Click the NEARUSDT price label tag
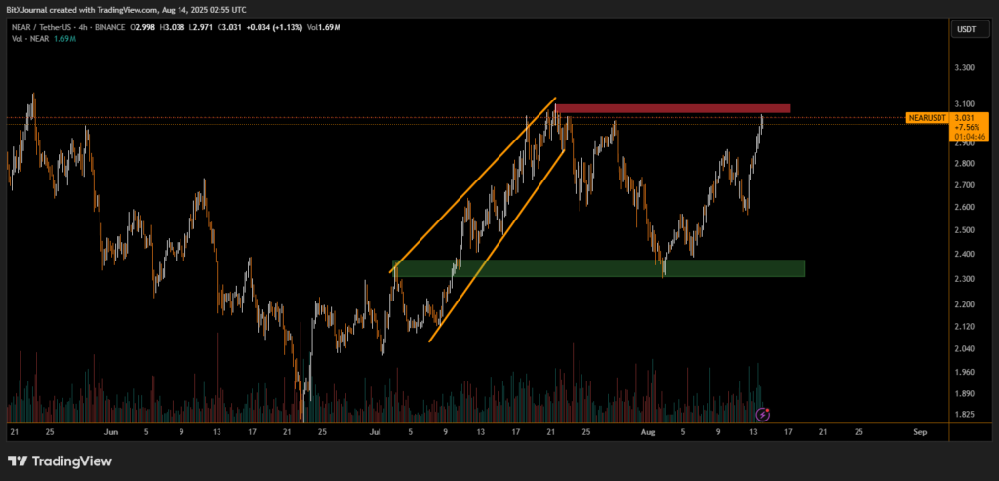 pyautogui.click(x=924, y=117)
